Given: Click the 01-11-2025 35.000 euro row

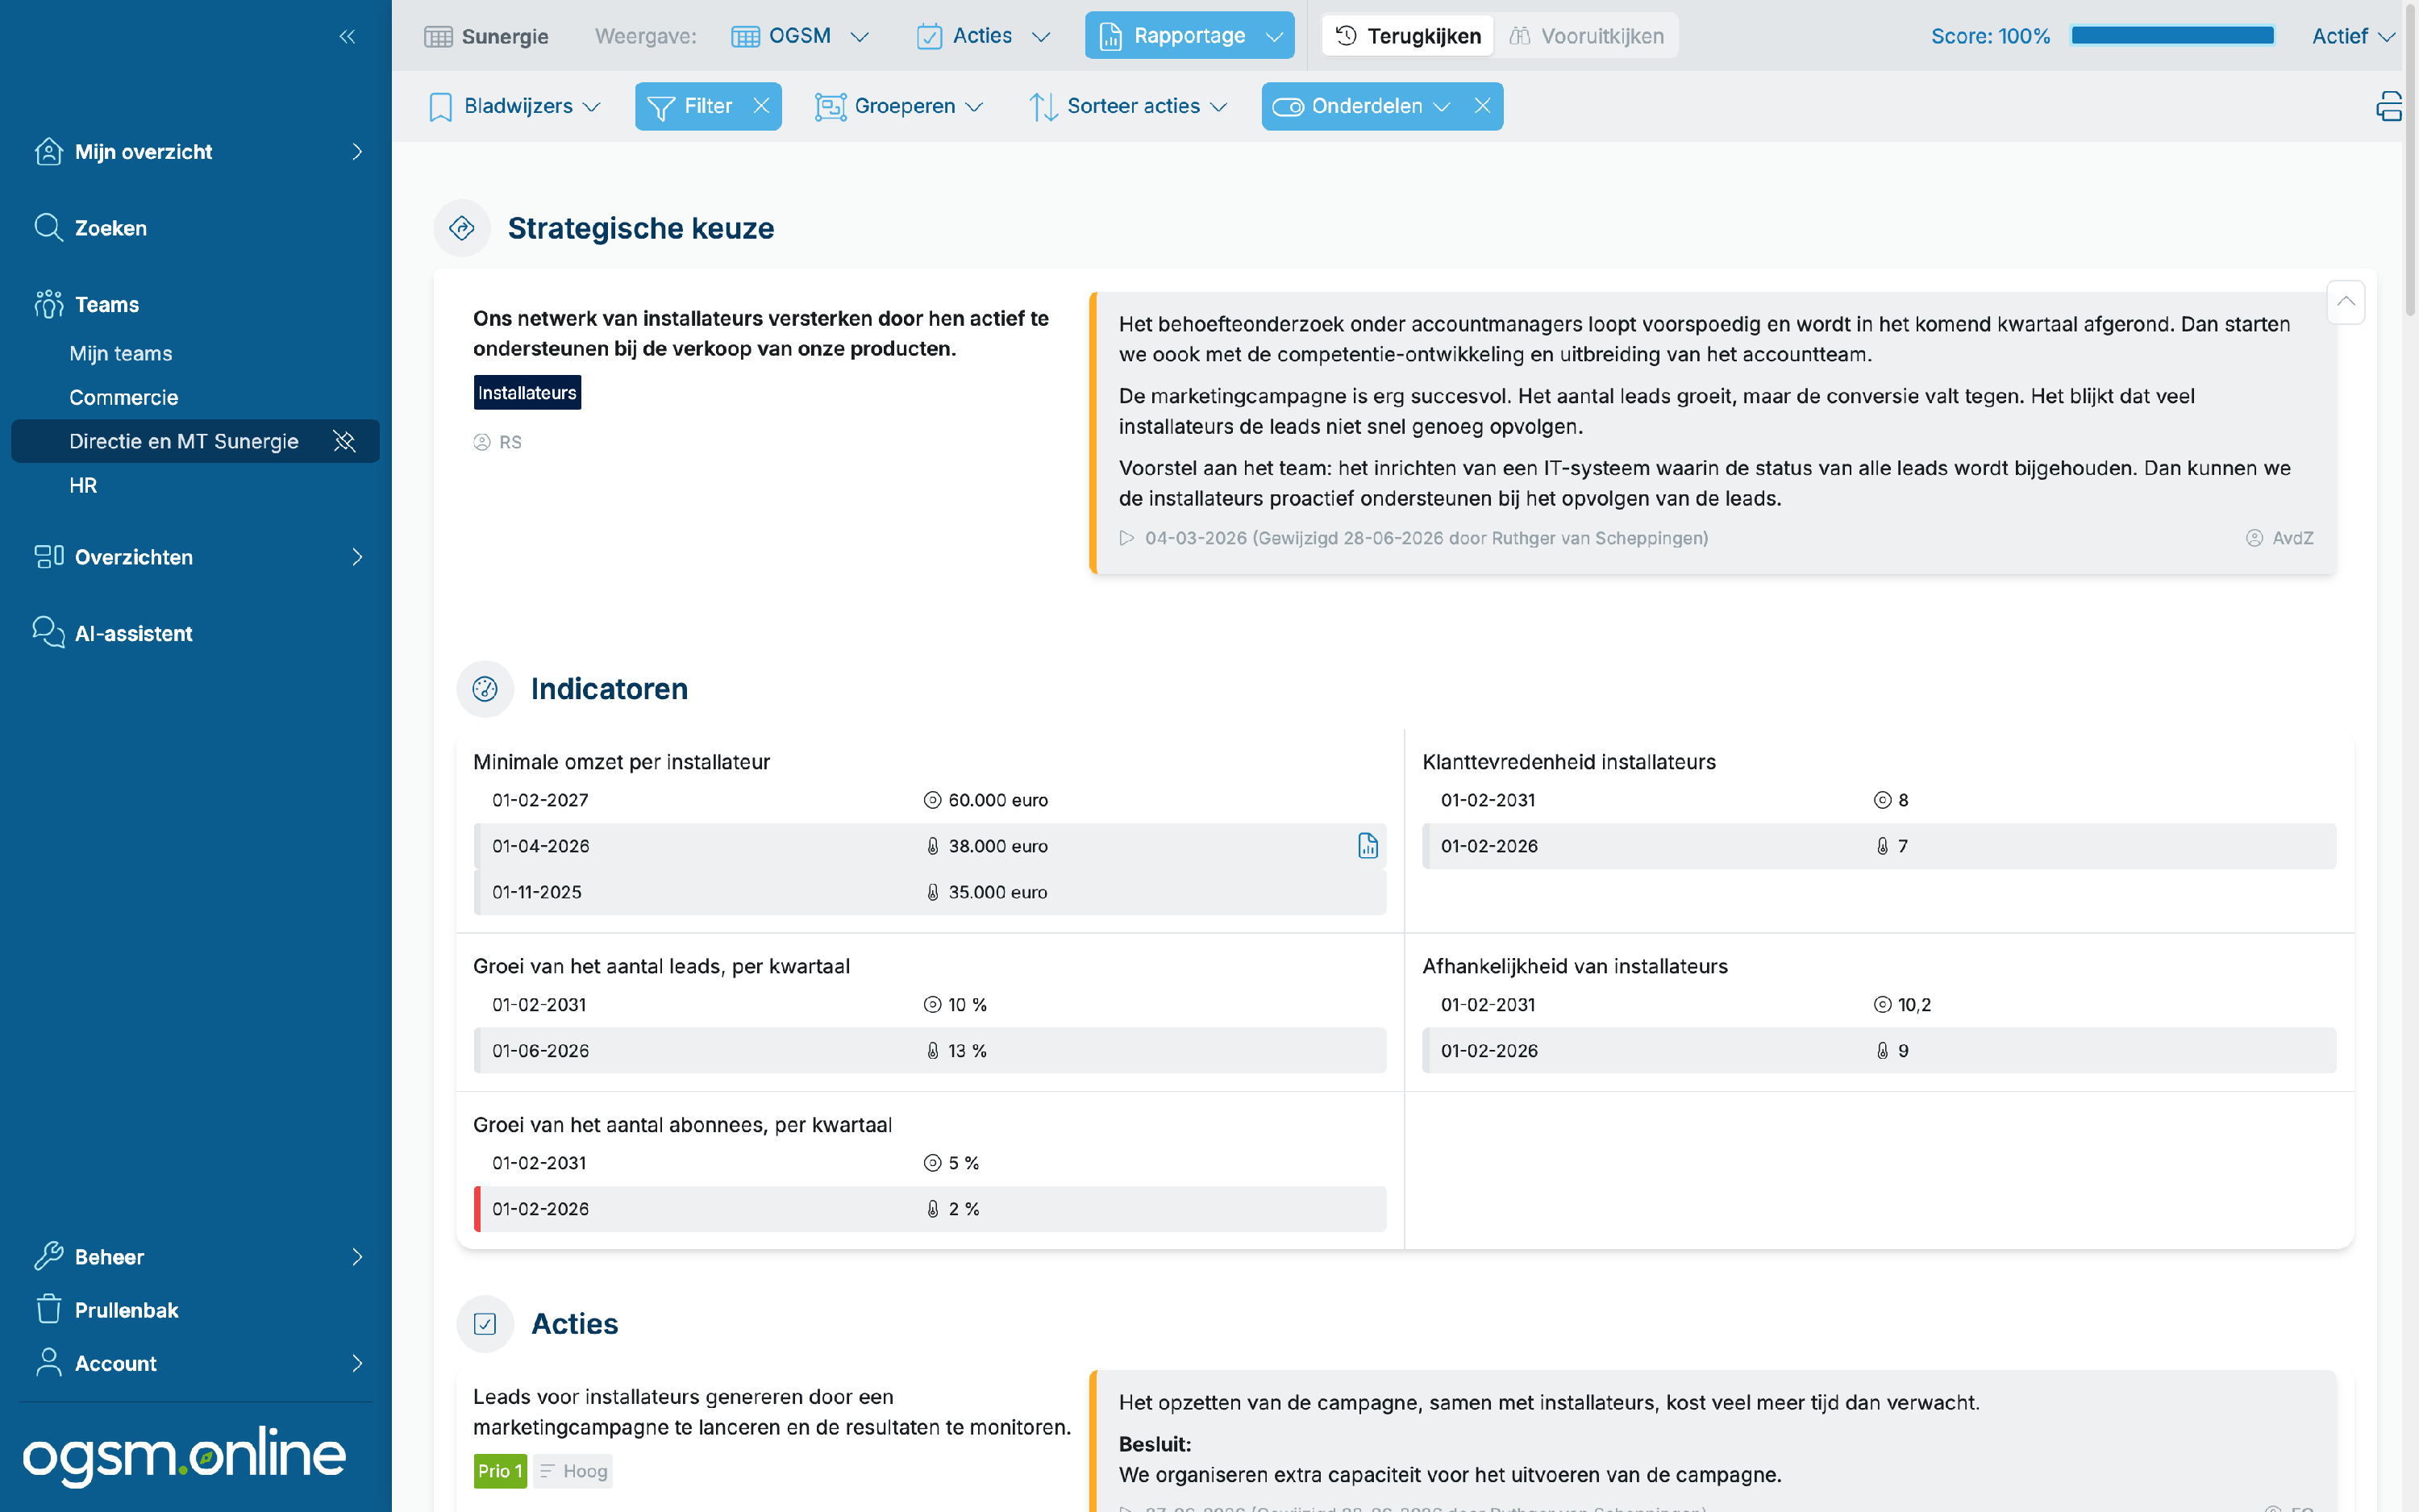Looking at the screenshot, I should (x=930, y=892).
